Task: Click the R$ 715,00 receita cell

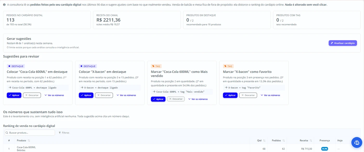Action: coord(307,149)
